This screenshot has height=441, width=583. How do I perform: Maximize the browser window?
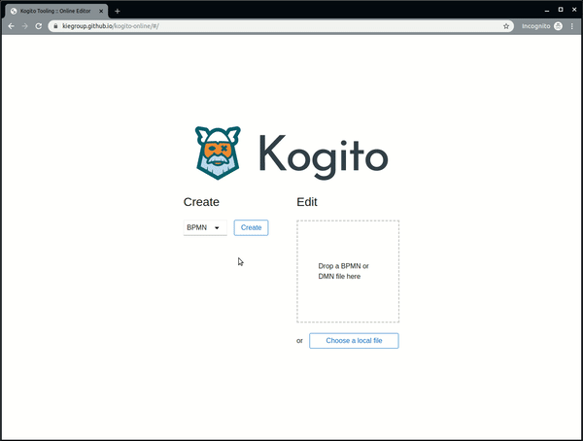pyautogui.click(x=561, y=10)
